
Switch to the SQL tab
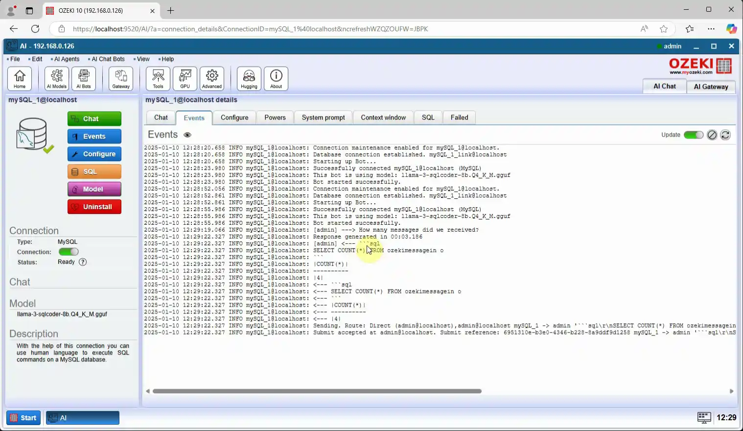428,118
